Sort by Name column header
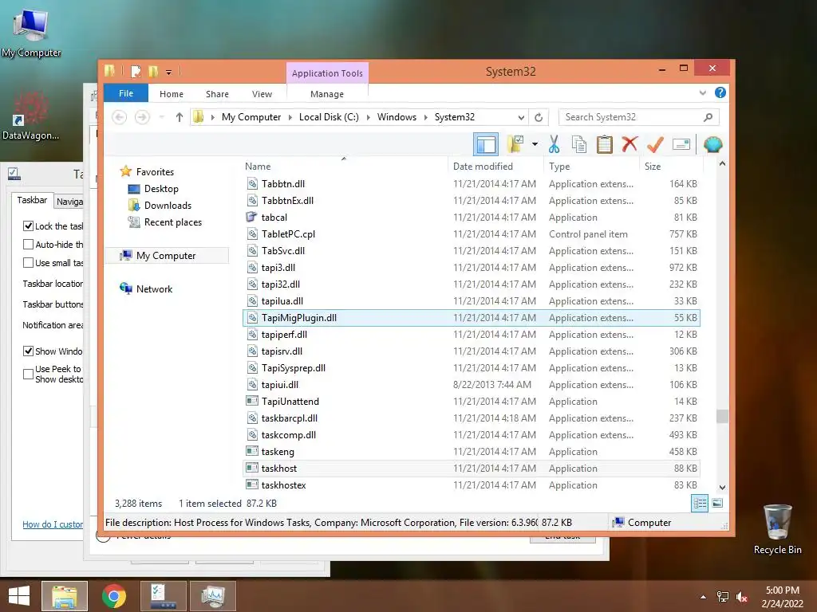The image size is (817, 612). click(x=344, y=166)
